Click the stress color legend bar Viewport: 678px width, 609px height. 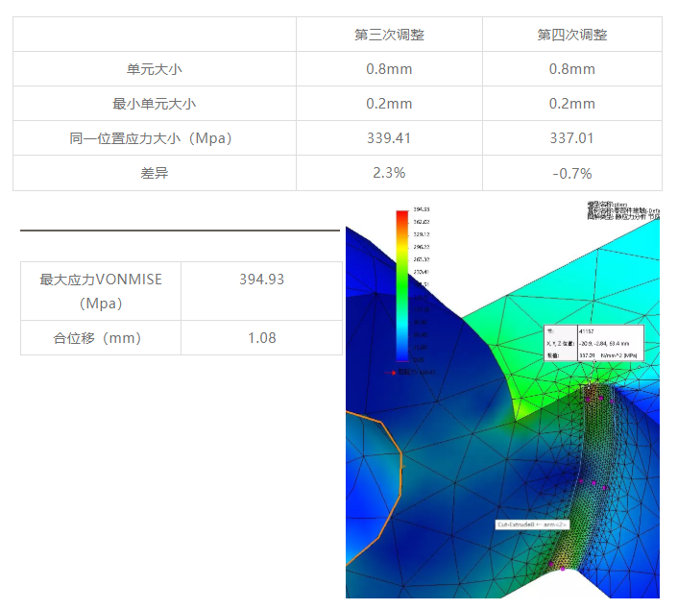click(401, 288)
